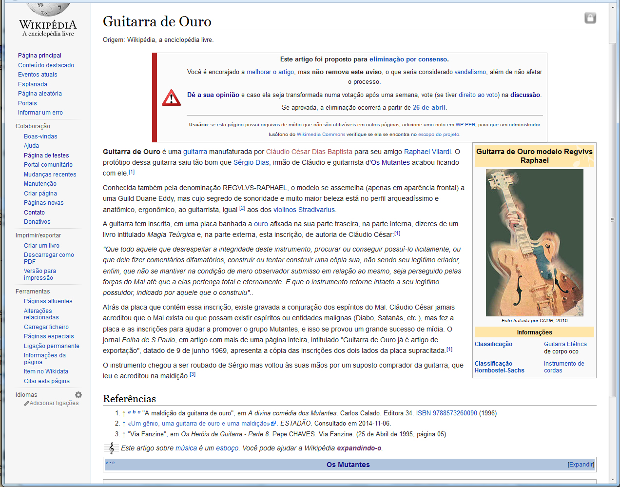
Task: Jump back via reference 2 up arrow
Action: click(x=124, y=424)
